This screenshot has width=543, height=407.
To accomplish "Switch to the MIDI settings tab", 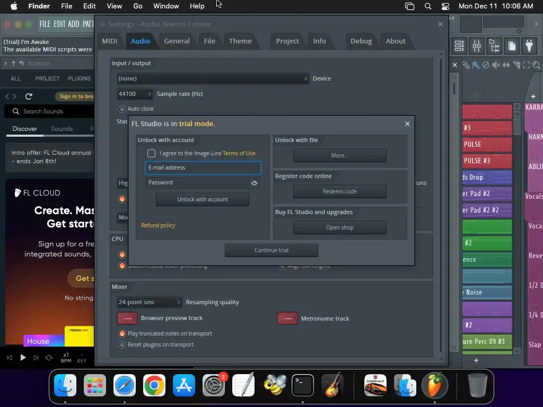I will point(110,41).
